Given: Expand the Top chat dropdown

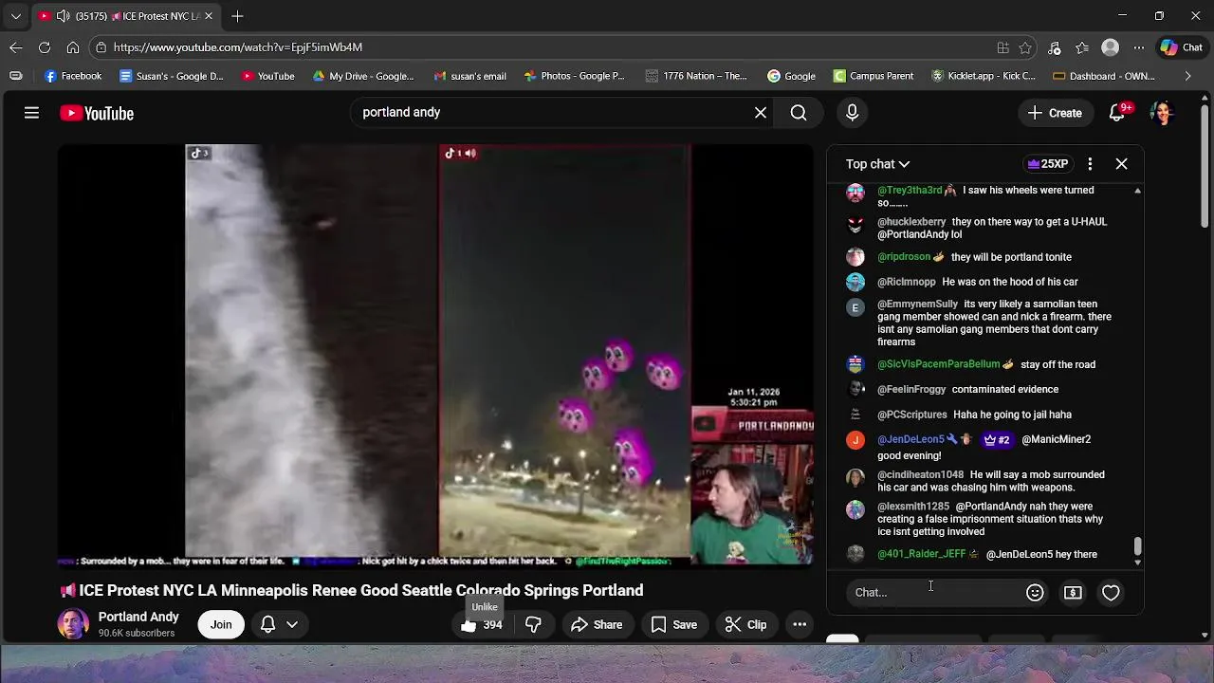Looking at the screenshot, I should point(877,164).
